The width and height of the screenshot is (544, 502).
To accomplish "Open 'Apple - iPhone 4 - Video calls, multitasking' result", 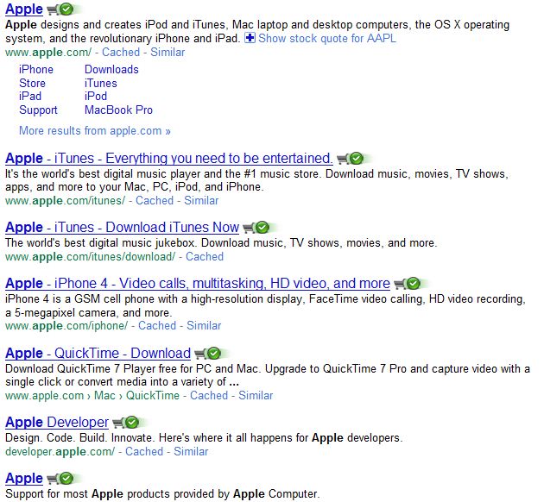I will [198, 284].
